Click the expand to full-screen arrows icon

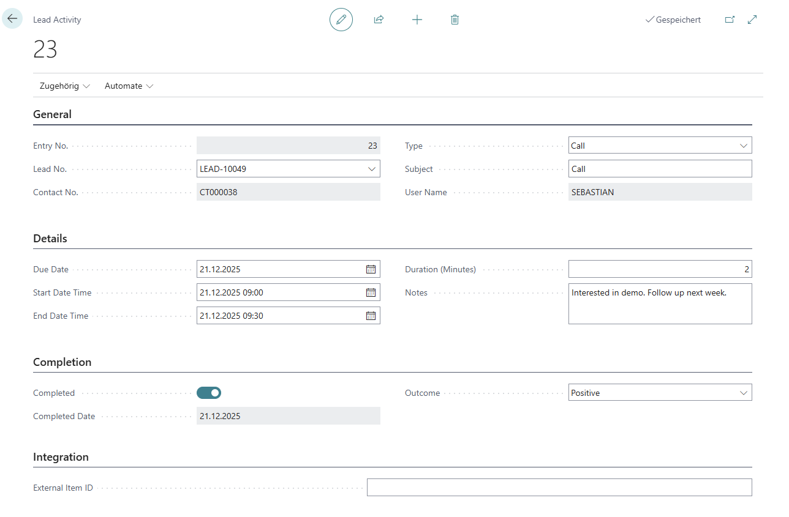coord(753,20)
